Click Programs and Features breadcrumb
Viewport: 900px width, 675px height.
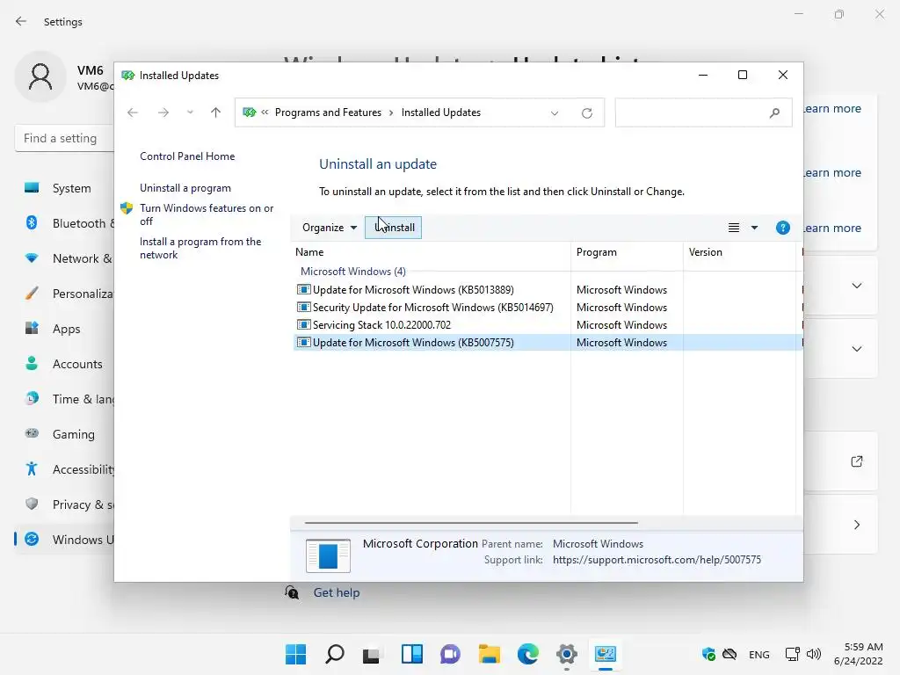coord(328,112)
